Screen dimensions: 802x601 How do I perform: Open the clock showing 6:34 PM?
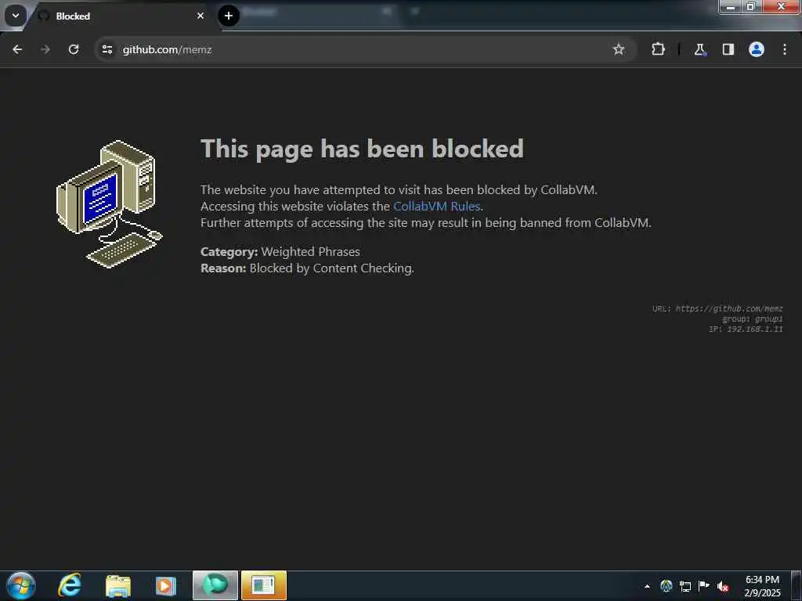pos(762,586)
